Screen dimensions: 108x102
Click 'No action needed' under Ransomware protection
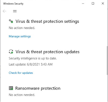click(22, 95)
